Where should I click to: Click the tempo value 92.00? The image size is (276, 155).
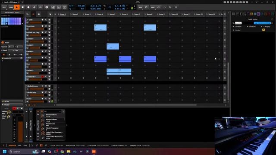pos(81,6)
